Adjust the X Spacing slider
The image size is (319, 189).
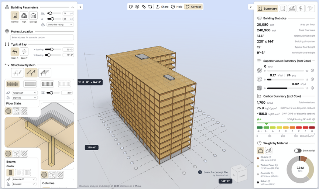(x=52, y=49)
